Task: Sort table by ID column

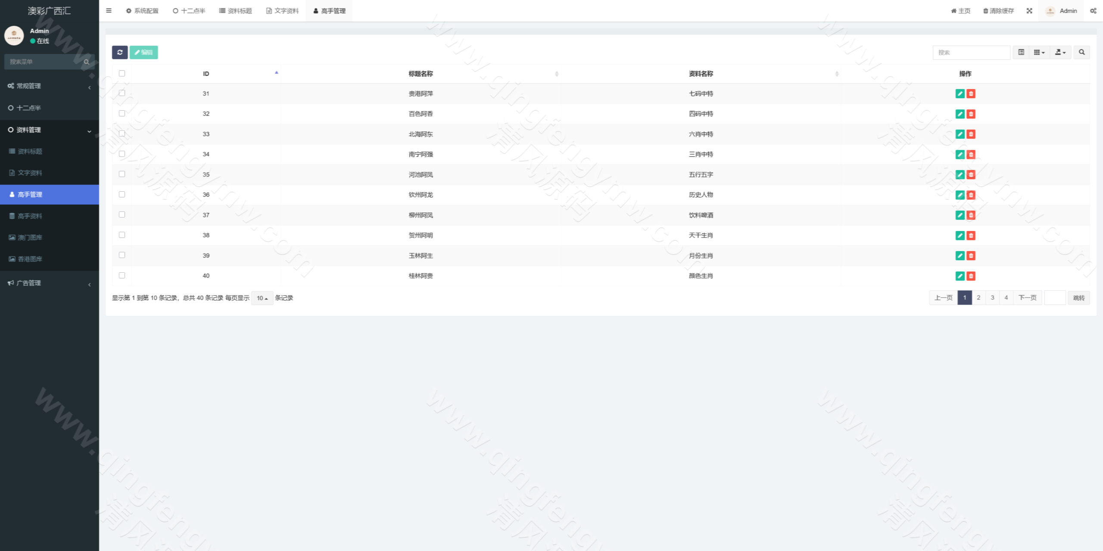Action: 206,74
